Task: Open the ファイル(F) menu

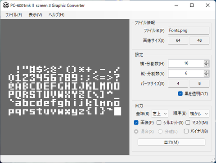Action: tap(13, 15)
